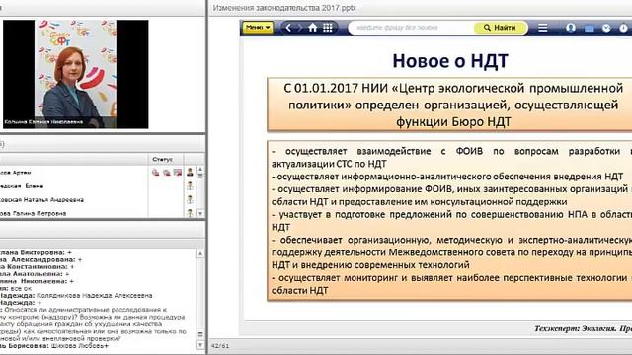
Task: Open the blue folder icon in toolbar
Action: click(589, 28)
